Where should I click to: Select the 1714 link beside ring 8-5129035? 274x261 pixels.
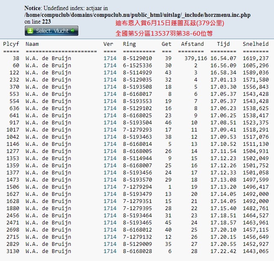click(x=110, y=80)
